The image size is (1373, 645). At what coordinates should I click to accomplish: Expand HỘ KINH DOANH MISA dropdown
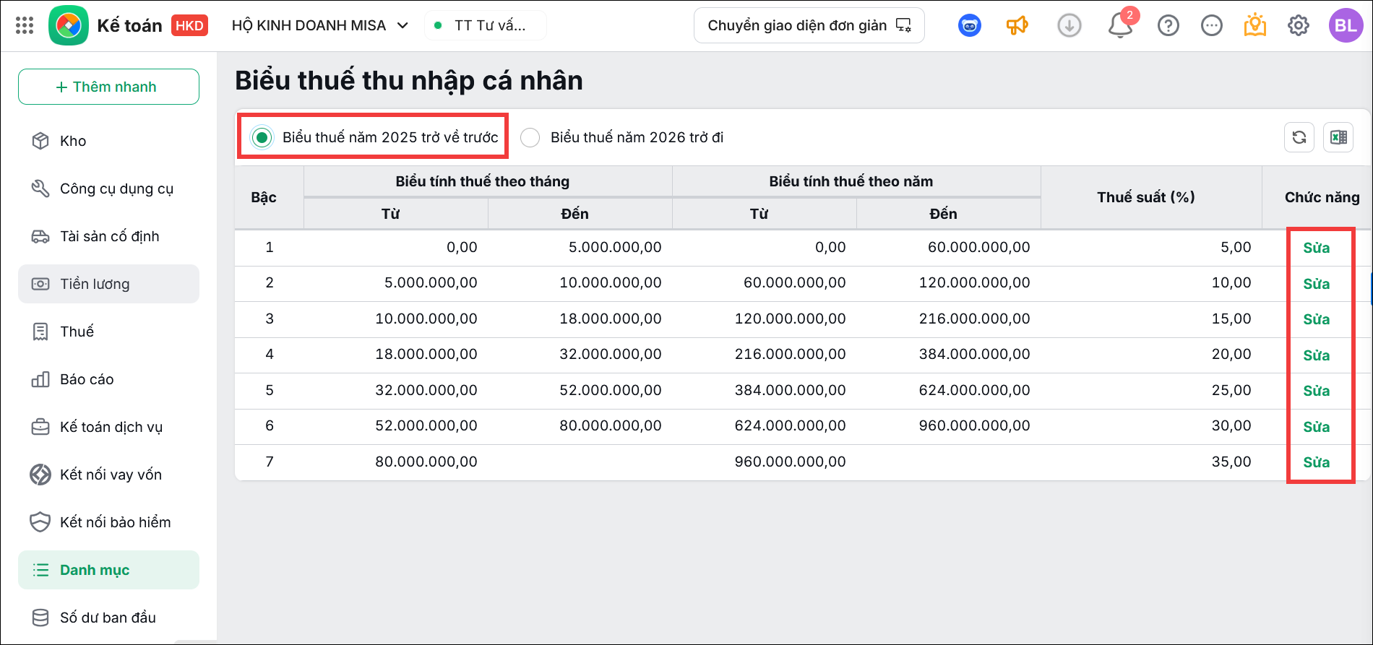click(320, 25)
